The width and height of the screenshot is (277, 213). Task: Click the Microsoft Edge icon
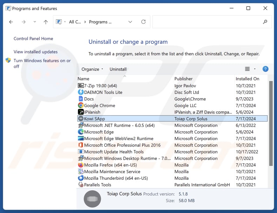[x=81, y=132]
